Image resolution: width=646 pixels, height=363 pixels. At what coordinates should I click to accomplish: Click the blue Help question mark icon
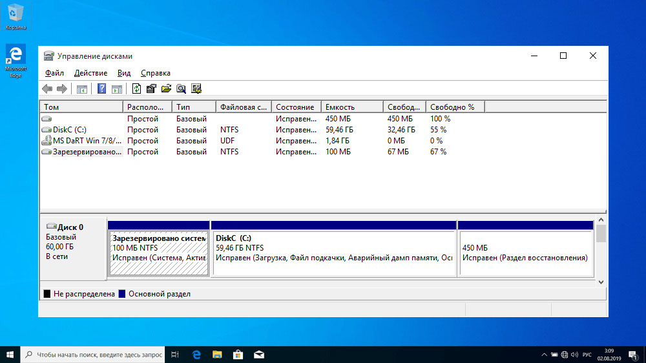point(101,89)
